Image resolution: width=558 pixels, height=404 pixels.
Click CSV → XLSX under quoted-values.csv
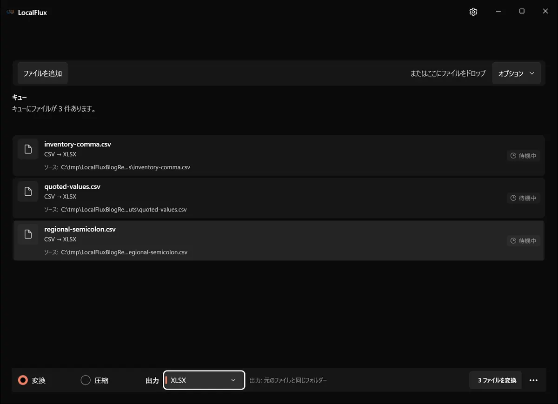pos(60,197)
